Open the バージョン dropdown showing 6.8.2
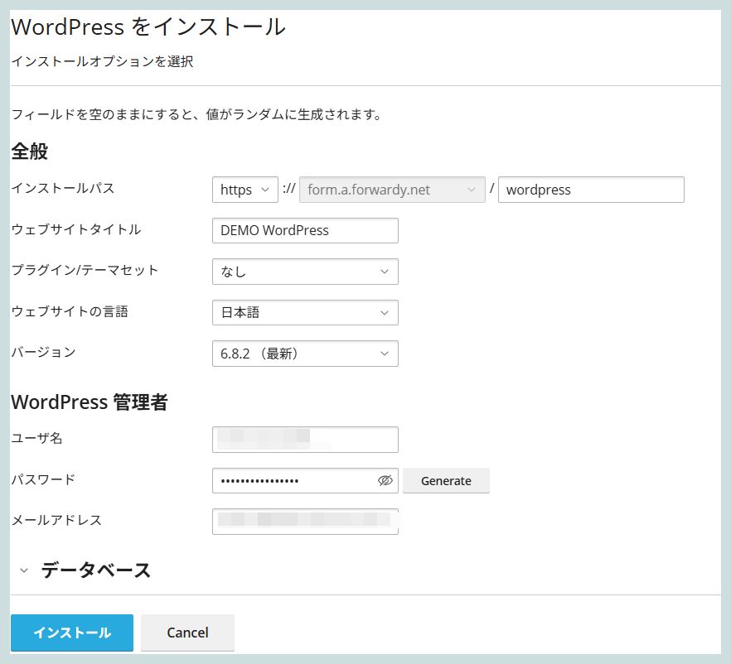The height and width of the screenshot is (664, 731). tap(305, 354)
